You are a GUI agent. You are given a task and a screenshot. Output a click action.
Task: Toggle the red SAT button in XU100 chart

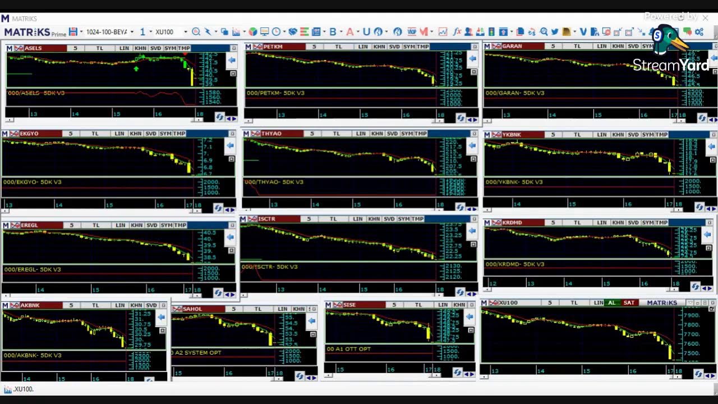(629, 303)
